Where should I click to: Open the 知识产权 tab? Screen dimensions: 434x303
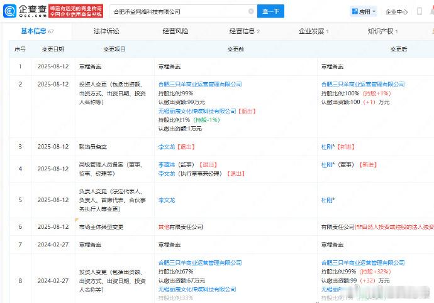click(x=382, y=31)
